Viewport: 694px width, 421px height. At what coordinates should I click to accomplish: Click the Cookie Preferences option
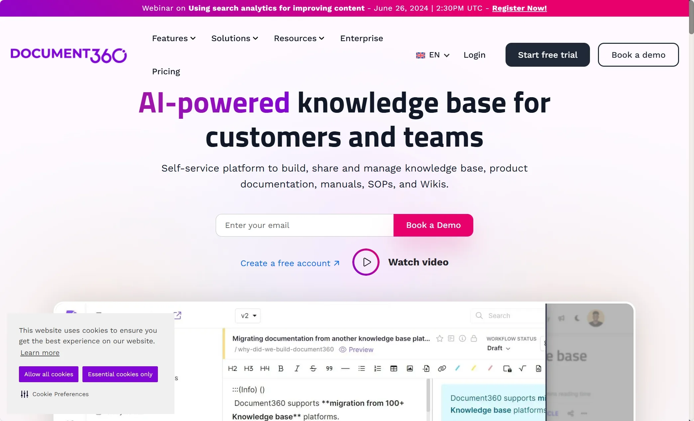click(55, 394)
